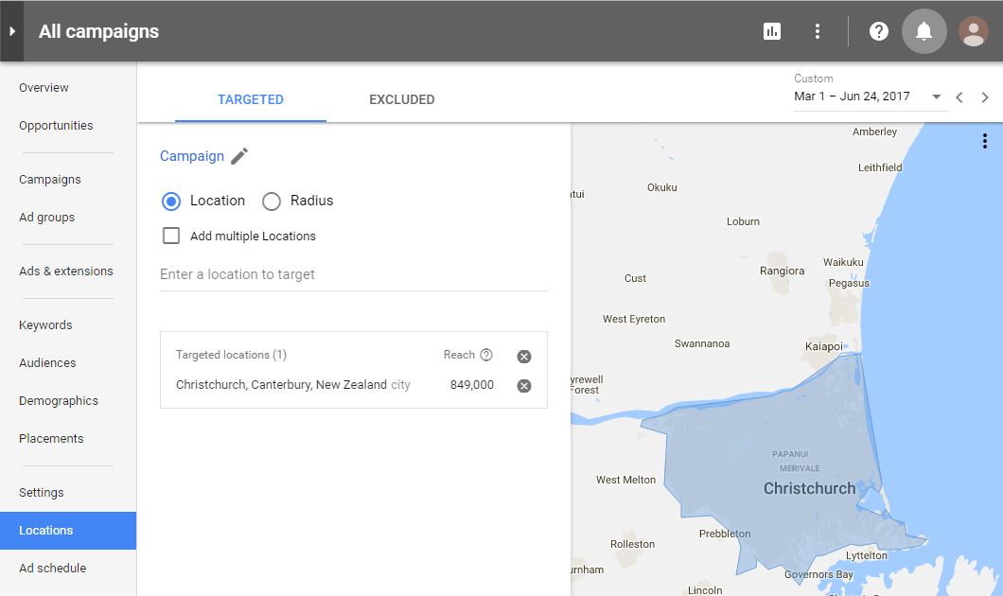Navigate to Ad schedule section

pos(52,568)
